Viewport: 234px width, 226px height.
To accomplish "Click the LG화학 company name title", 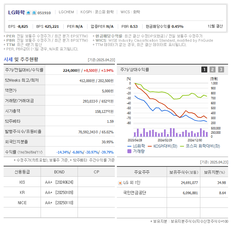I will [x=17, y=13].
